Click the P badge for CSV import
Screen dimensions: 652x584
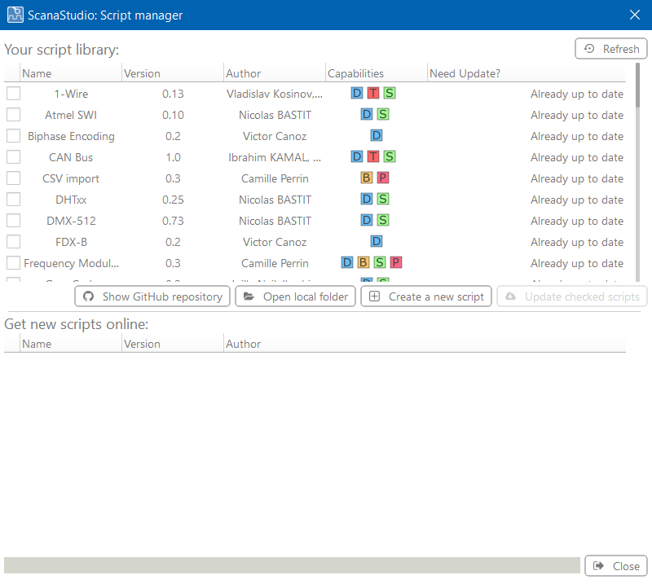(383, 178)
